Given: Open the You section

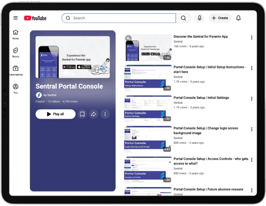Looking at the screenshot, I should coord(16,89).
